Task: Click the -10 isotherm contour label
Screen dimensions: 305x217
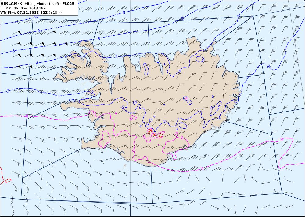Action: coord(36,17)
